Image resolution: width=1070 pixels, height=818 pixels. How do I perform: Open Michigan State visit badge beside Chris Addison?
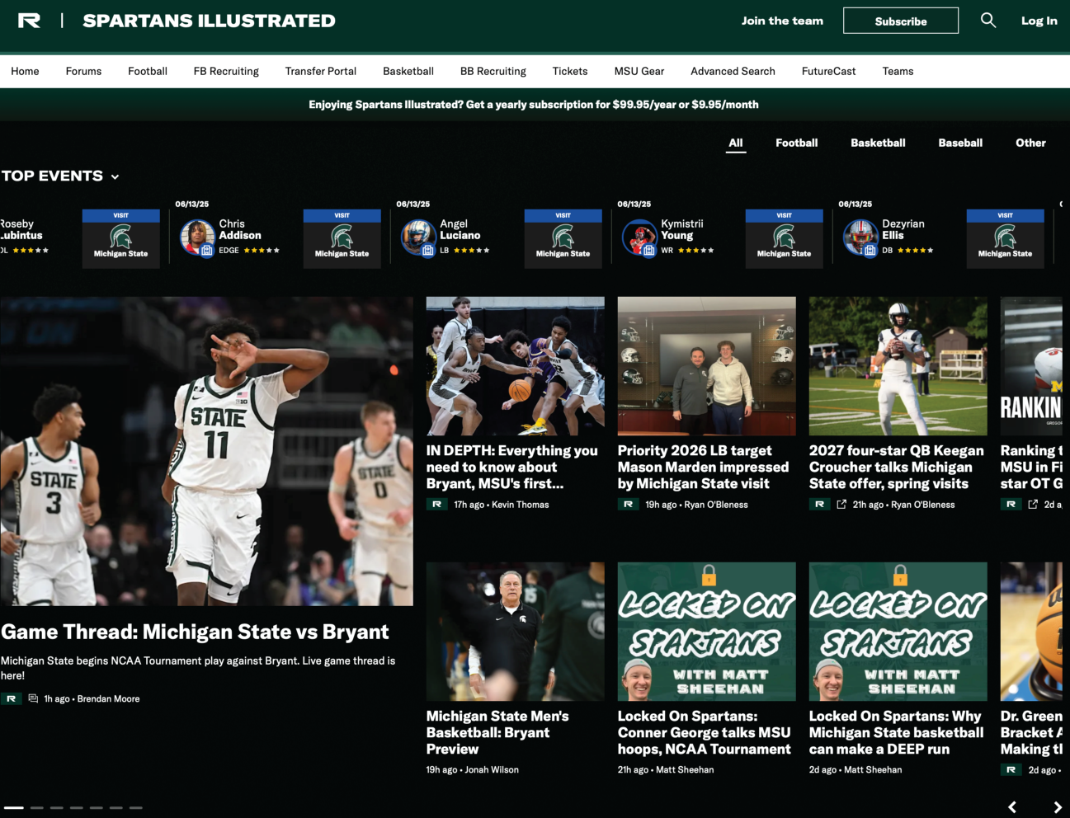point(342,238)
